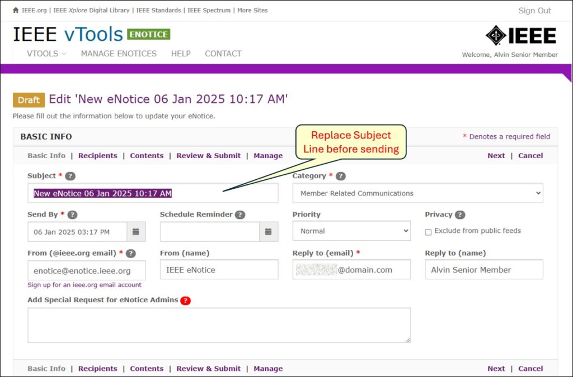Click the Schedule Reminder date field
This screenshot has width=573, height=377.
click(x=210, y=232)
